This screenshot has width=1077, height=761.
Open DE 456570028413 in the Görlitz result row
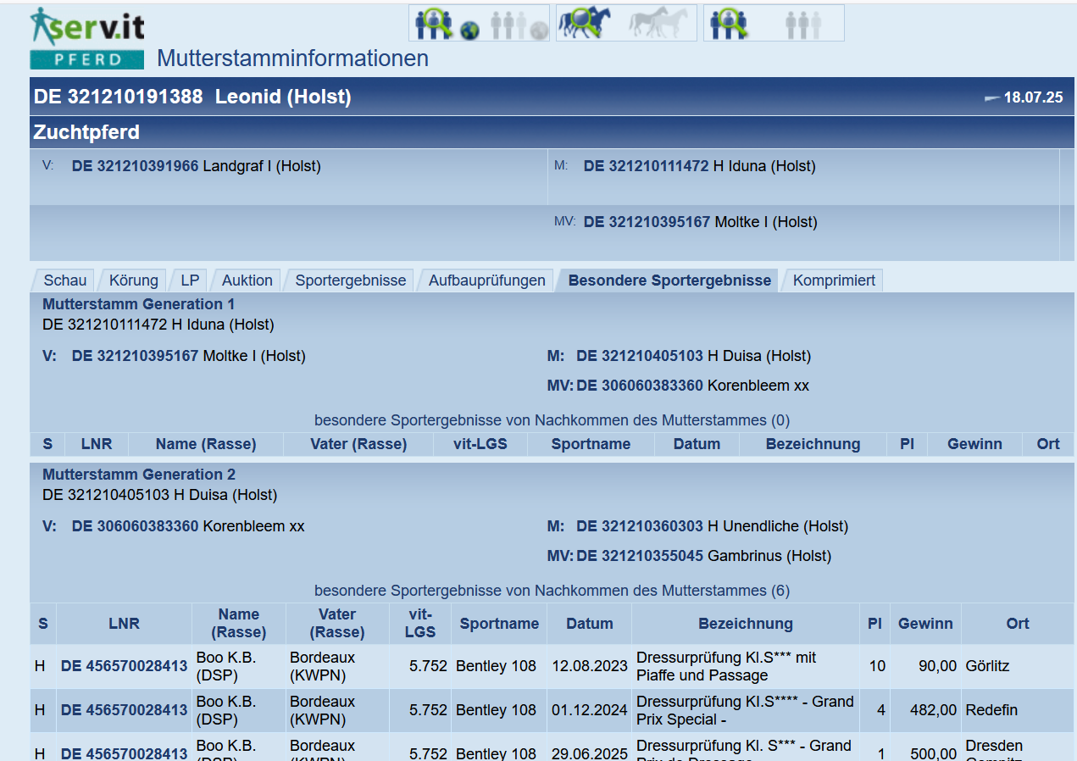124,666
